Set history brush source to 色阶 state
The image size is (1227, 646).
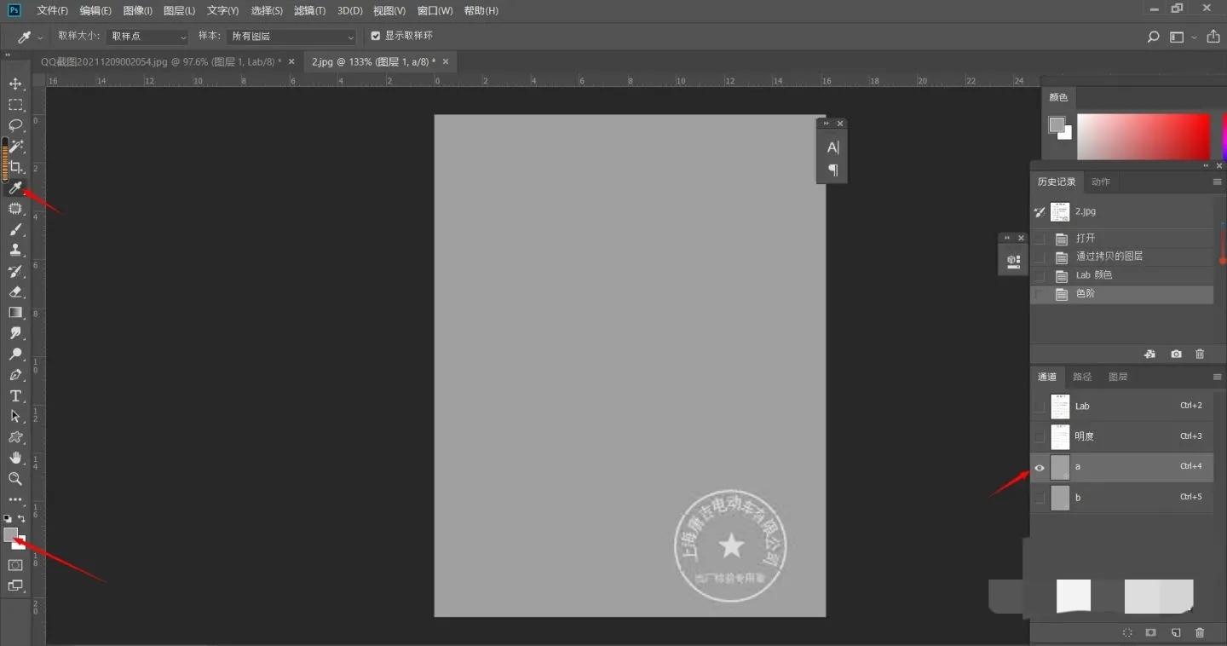coord(1039,294)
